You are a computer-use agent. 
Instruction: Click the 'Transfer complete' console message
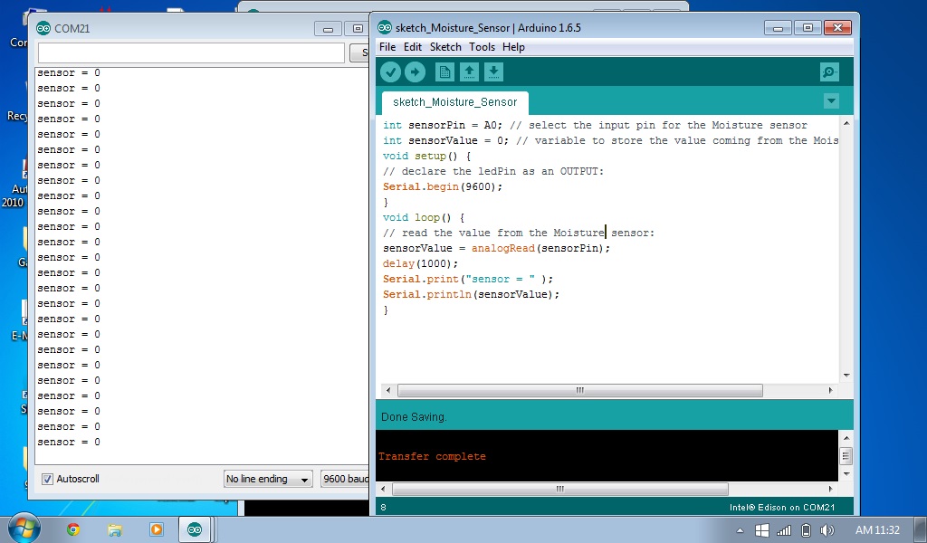(432, 456)
